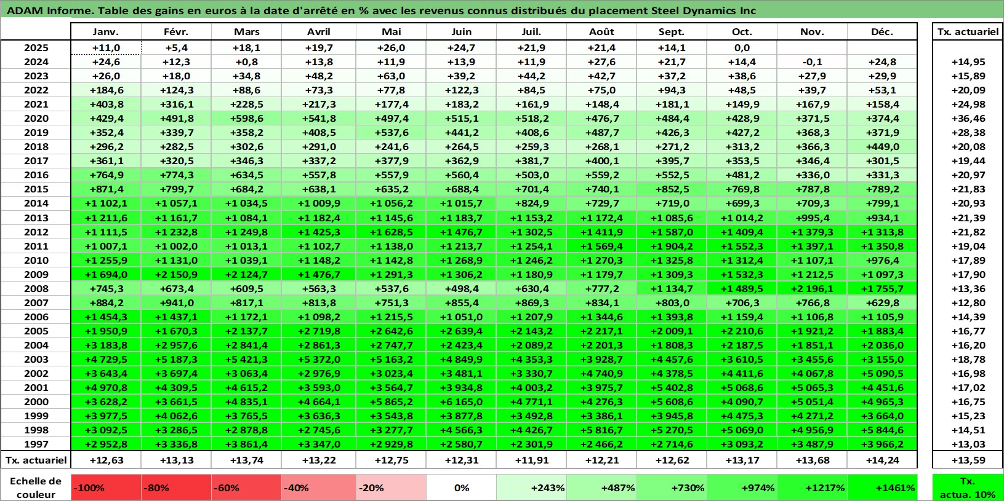Select the +36,46 rate for 2020
1004x501 pixels.
coord(968,118)
